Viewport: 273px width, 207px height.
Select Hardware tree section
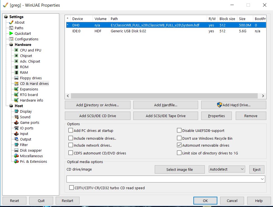coord(23,45)
